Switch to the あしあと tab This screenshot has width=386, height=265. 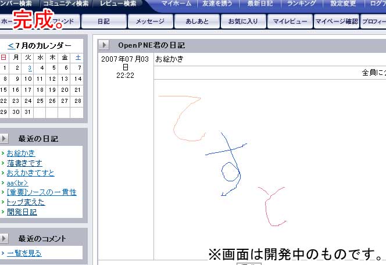(196, 22)
